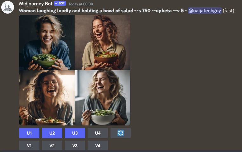
Task: Choose U4 to upscale fourth image
Action: point(98,133)
